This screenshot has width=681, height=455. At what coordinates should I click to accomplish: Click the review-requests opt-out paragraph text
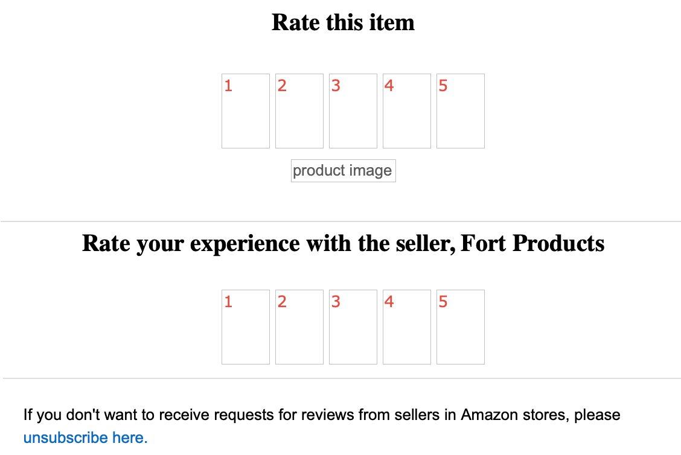(241, 415)
